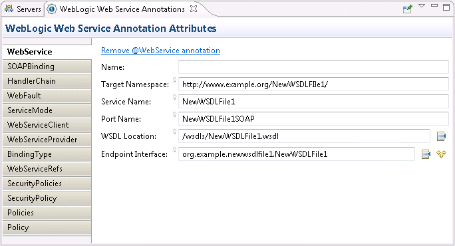455x246 pixels.
Task: Close the WebLogic Web Service Annotations tab
Action: (x=194, y=9)
